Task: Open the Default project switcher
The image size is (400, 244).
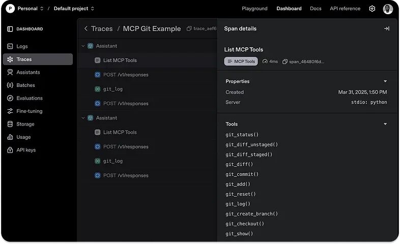Action: click(74, 9)
